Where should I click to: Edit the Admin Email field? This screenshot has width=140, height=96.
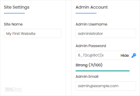pyautogui.click(x=106, y=86)
